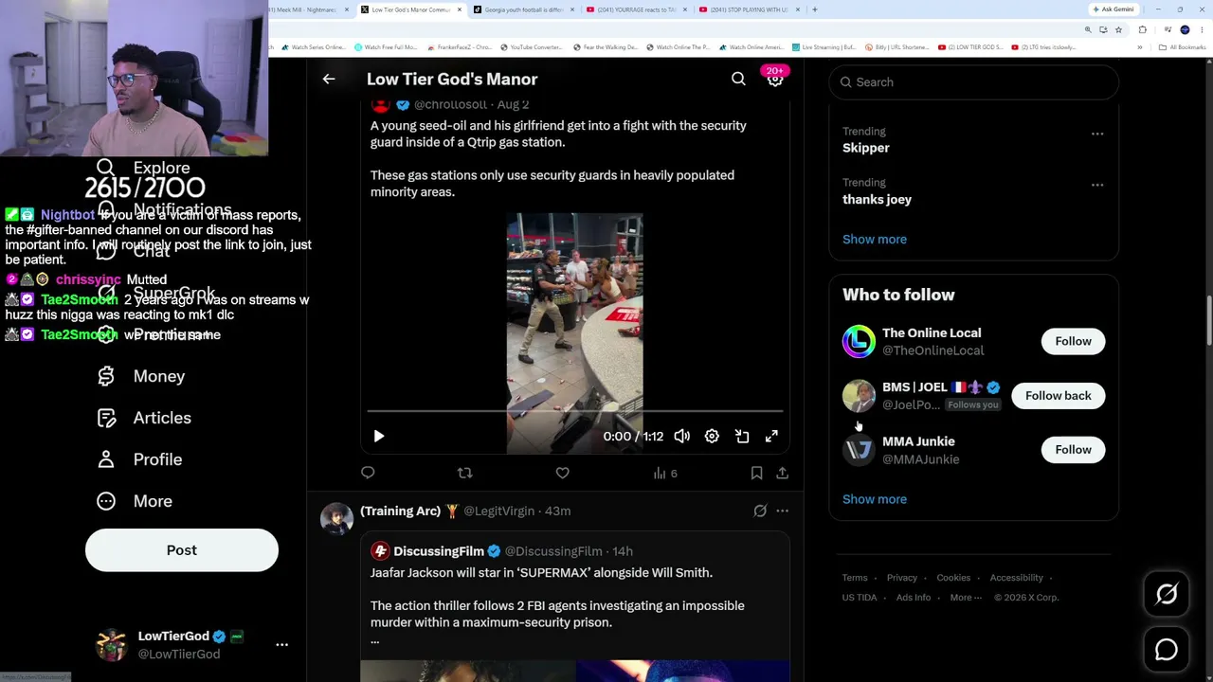Open the Grok floating button
This screenshot has width=1213, height=682.
coord(1167,595)
